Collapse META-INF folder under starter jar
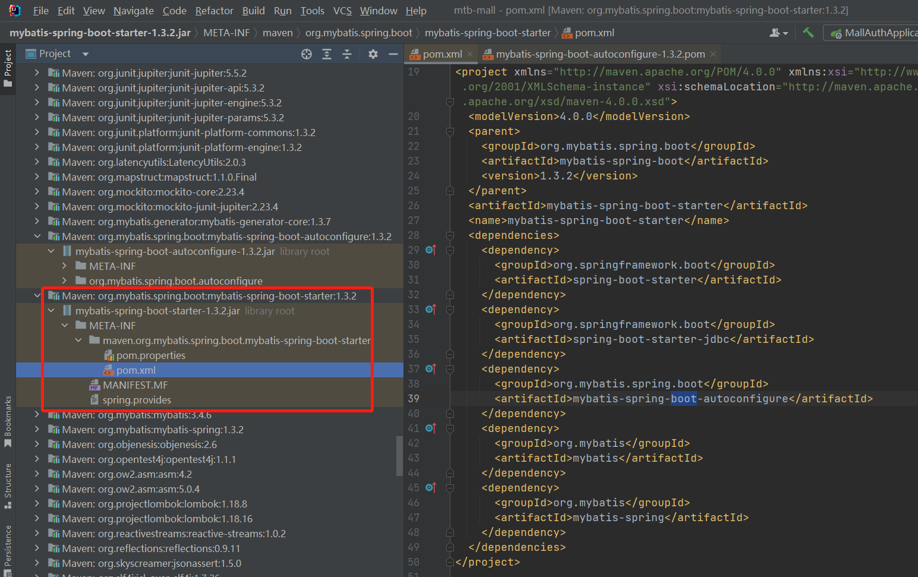The width and height of the screenshot is (918, 577). point(65,325)
